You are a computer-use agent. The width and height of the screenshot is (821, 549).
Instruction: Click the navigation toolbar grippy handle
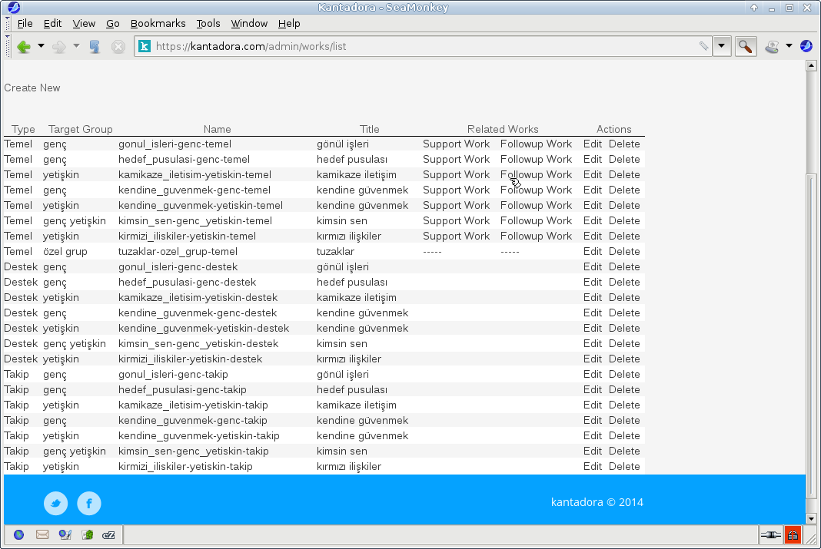(8, 46)
